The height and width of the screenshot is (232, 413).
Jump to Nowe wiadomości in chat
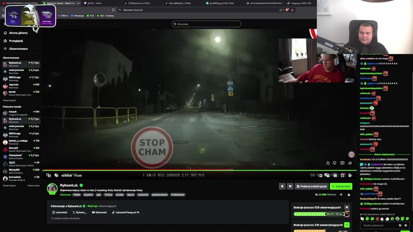(x=384, y=154)
